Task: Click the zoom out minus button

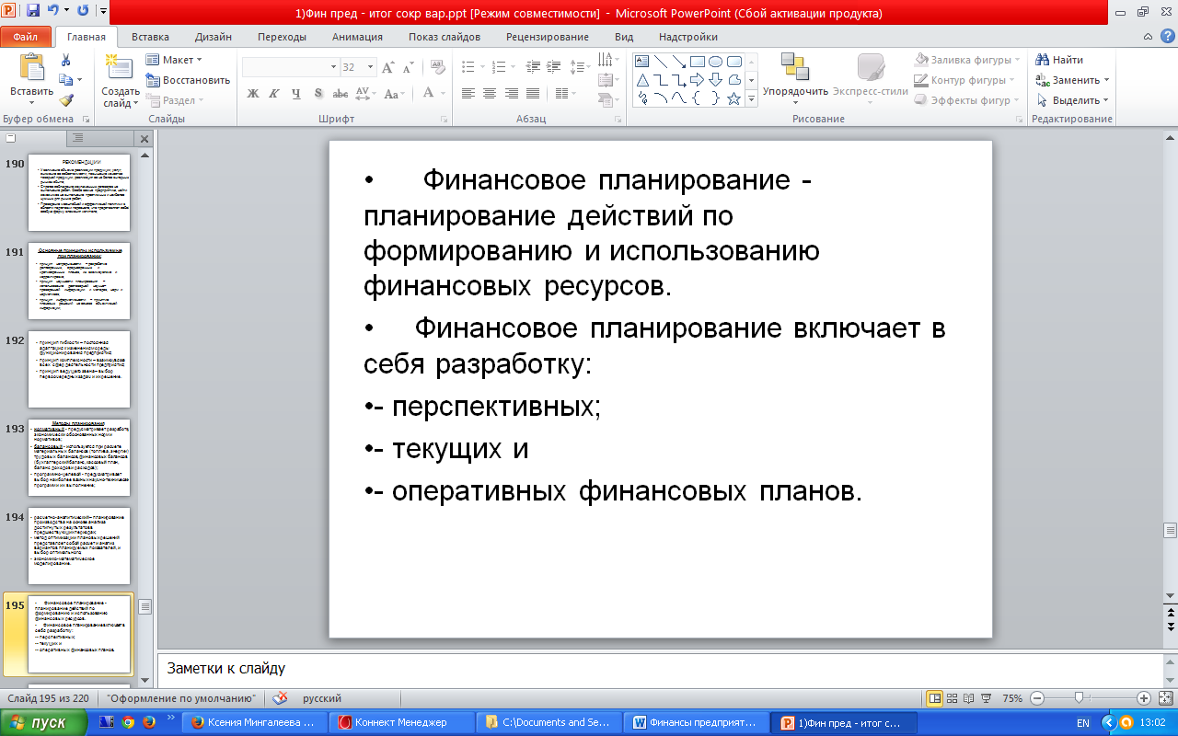Action: pos(1037,698)
